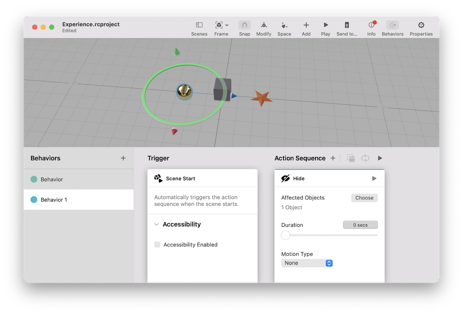Click the Duration slider handle

pos(285,235)
